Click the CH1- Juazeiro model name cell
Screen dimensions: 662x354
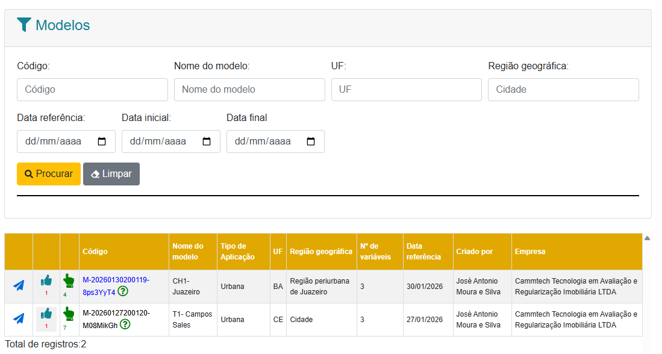(193, 287)
